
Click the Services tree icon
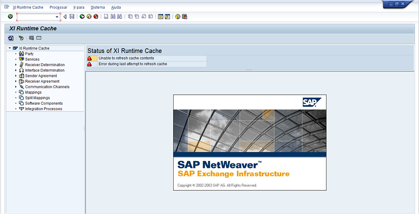click(x=22, y=59)
